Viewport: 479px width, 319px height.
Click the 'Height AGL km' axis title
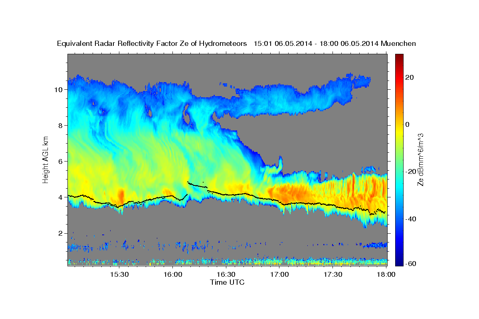pyautogui.click(x=46, y=159)
